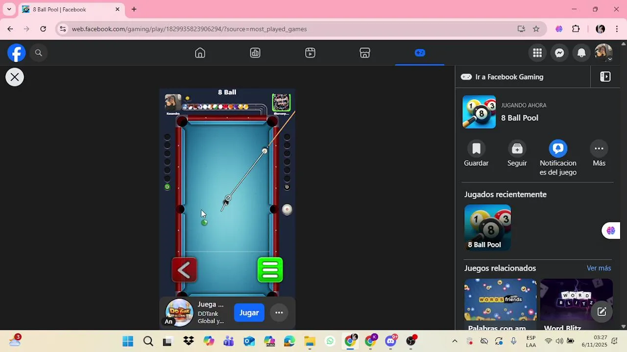Open notifications bell icon
The height and width of the screenshot is (352, 627).
point(581,53)
